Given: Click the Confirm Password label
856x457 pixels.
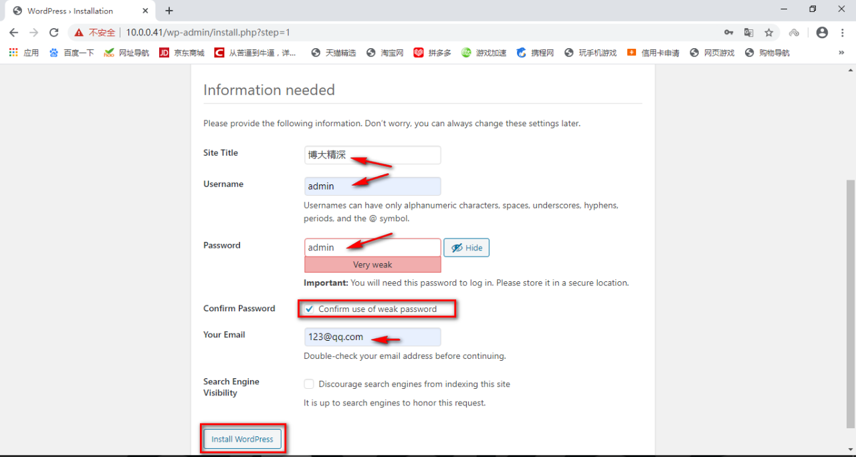Looking at the screenshot, I should (239, 309).
